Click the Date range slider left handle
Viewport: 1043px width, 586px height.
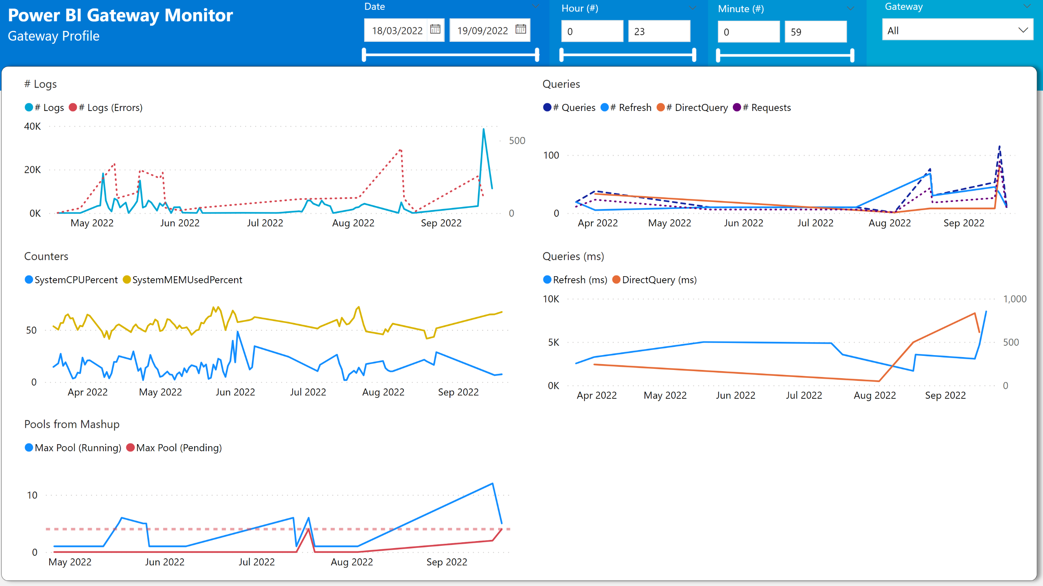point(364,55)
